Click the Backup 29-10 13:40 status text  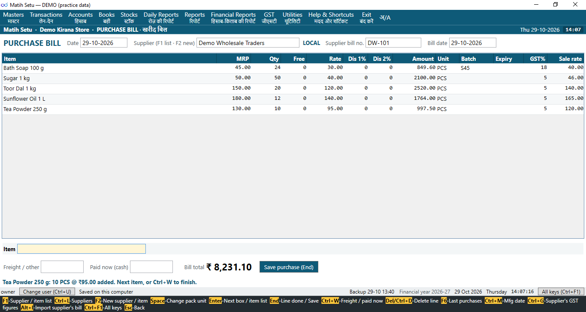click(372, 292)
